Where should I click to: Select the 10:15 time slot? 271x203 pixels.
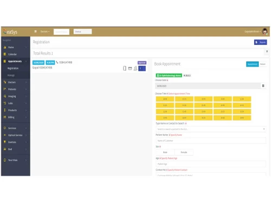click(184, 99)
